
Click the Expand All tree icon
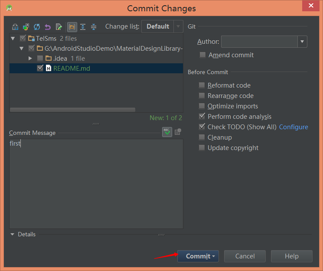(x=83, y=27)
